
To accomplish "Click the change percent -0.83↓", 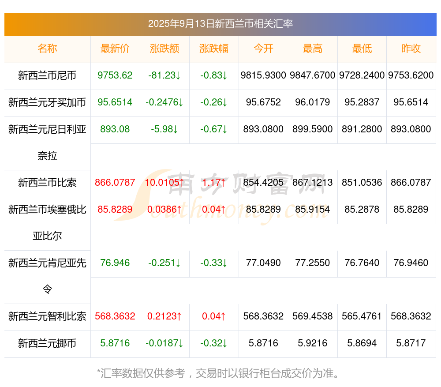I will (214, 75).
